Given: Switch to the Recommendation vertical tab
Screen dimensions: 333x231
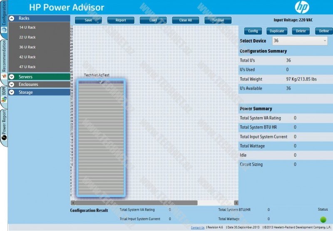Looking at the screenshot, I should (x=4, y=63).
